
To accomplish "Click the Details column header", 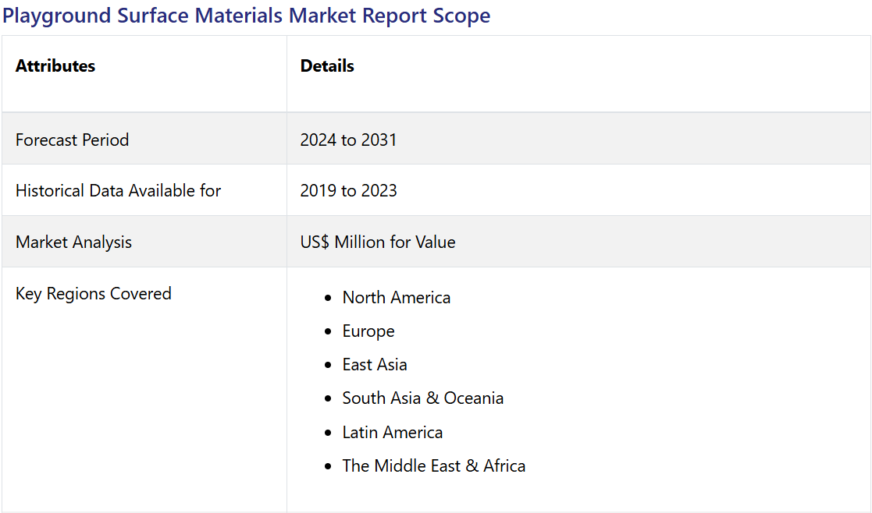I will [x=327, y=66].
